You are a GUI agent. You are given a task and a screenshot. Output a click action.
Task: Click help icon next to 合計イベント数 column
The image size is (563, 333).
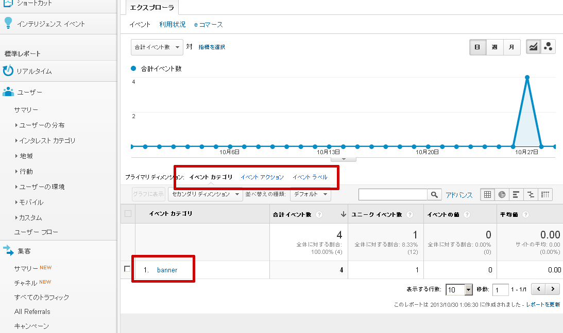click(320, 214)
